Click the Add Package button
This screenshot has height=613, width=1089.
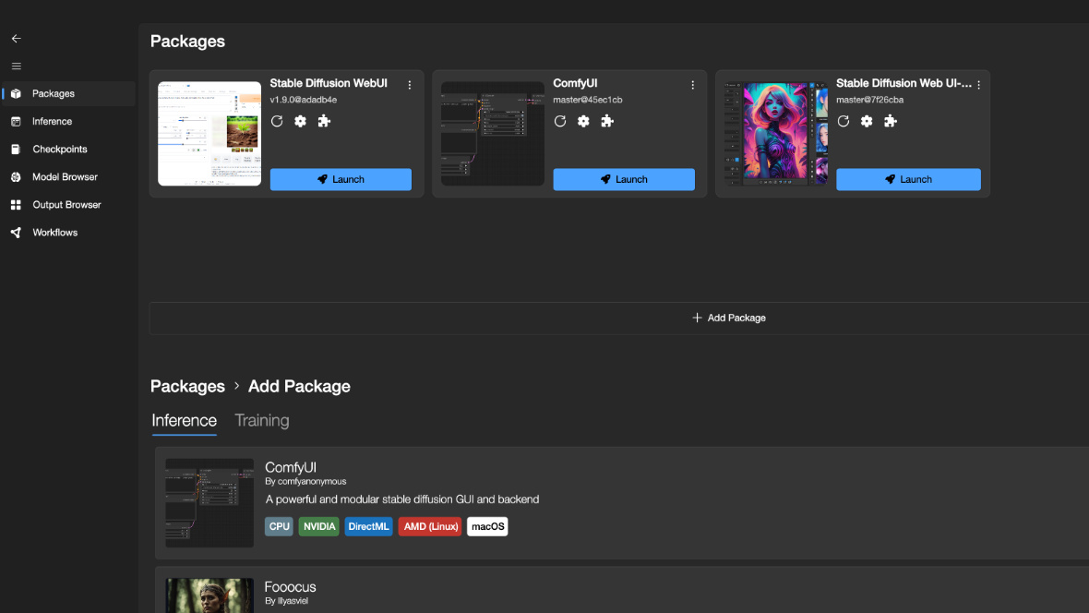[729, 318]
